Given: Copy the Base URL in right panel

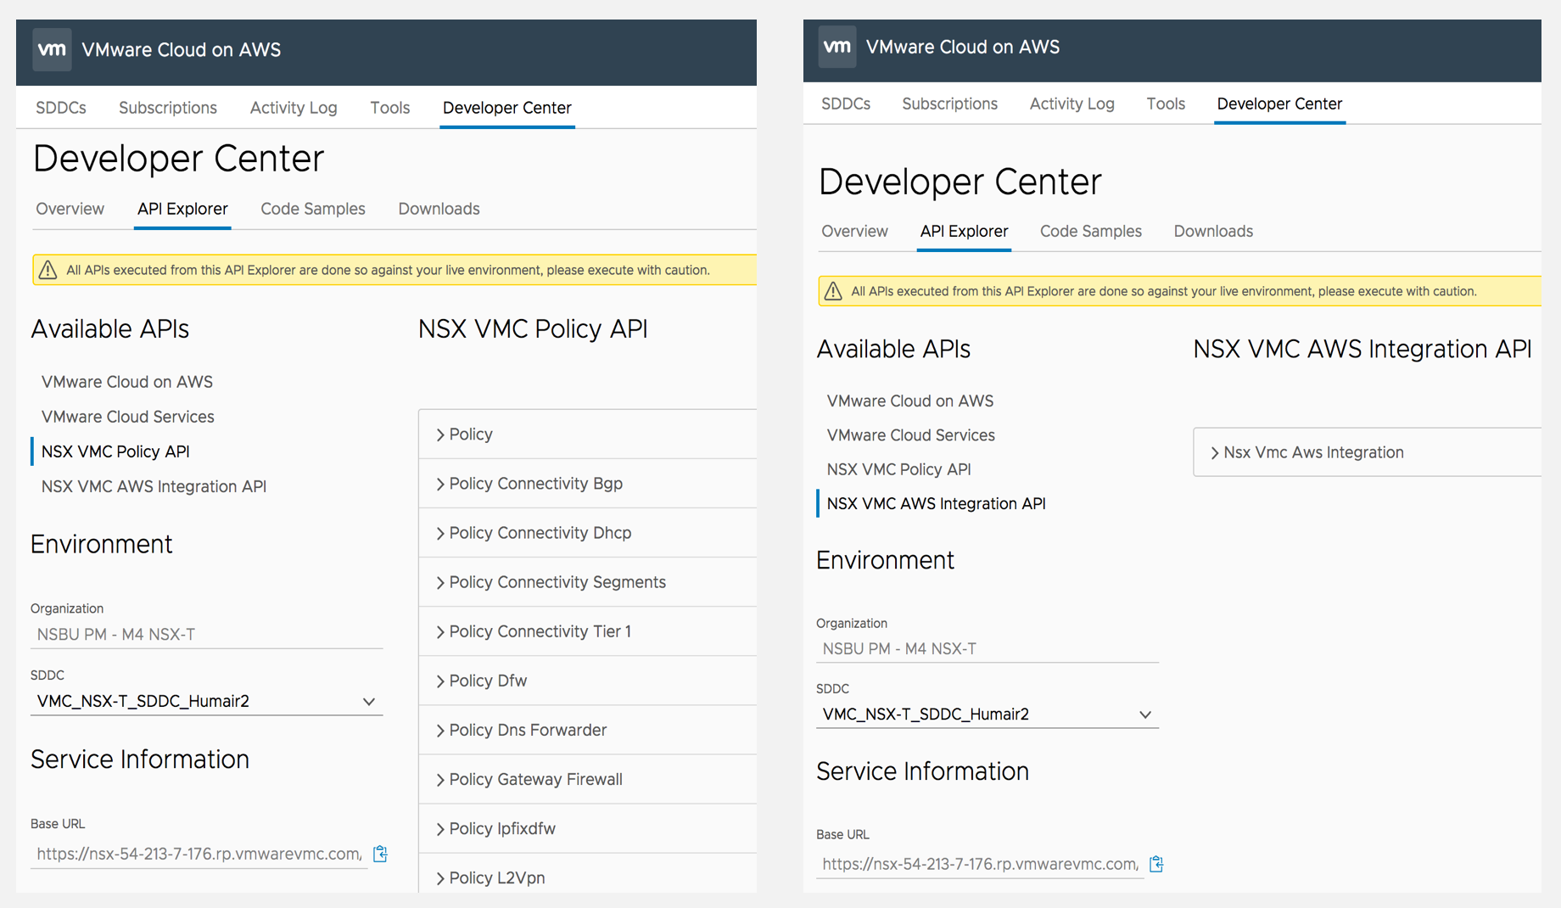Looking at the screenshot, I should point(1156,864).
